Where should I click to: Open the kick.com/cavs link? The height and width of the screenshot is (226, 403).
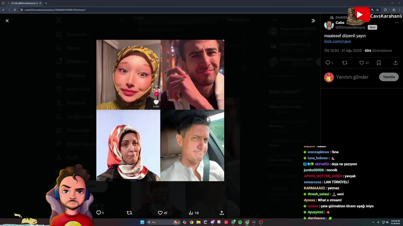338,41
